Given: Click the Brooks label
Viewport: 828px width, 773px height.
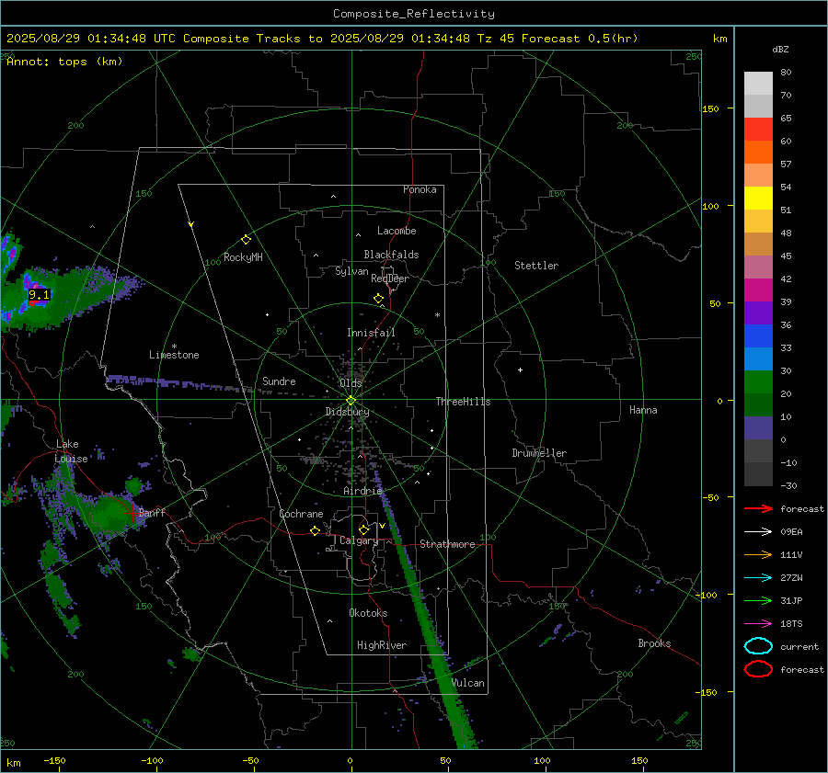Looking at the screenshot, I should 654,643.
